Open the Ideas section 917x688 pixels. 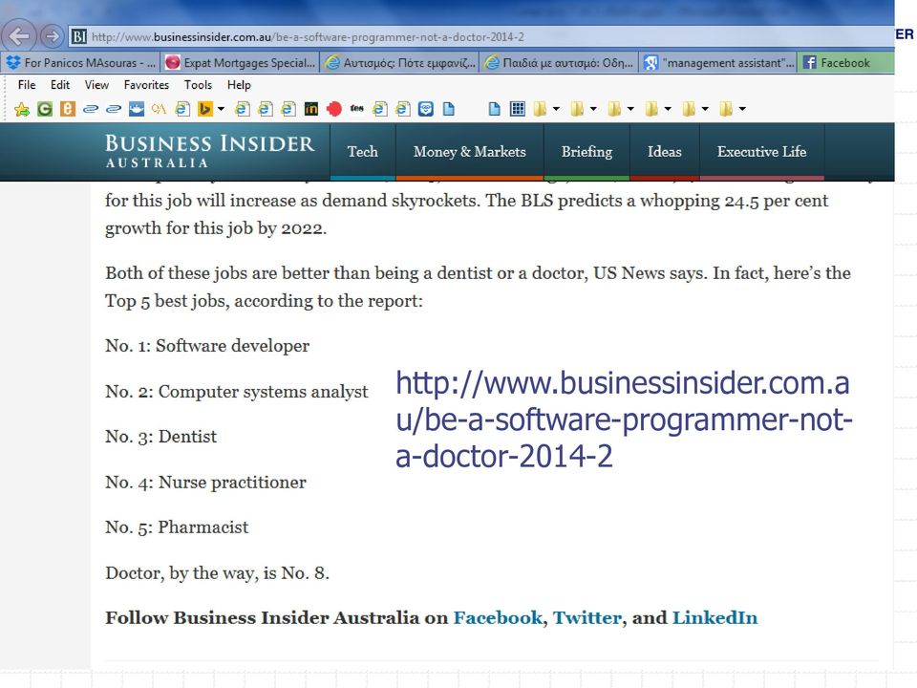pyautogui.click(x=665, y=152)
